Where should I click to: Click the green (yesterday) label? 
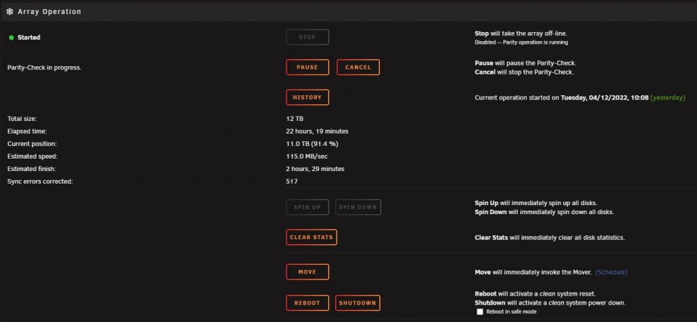point(668,97)
